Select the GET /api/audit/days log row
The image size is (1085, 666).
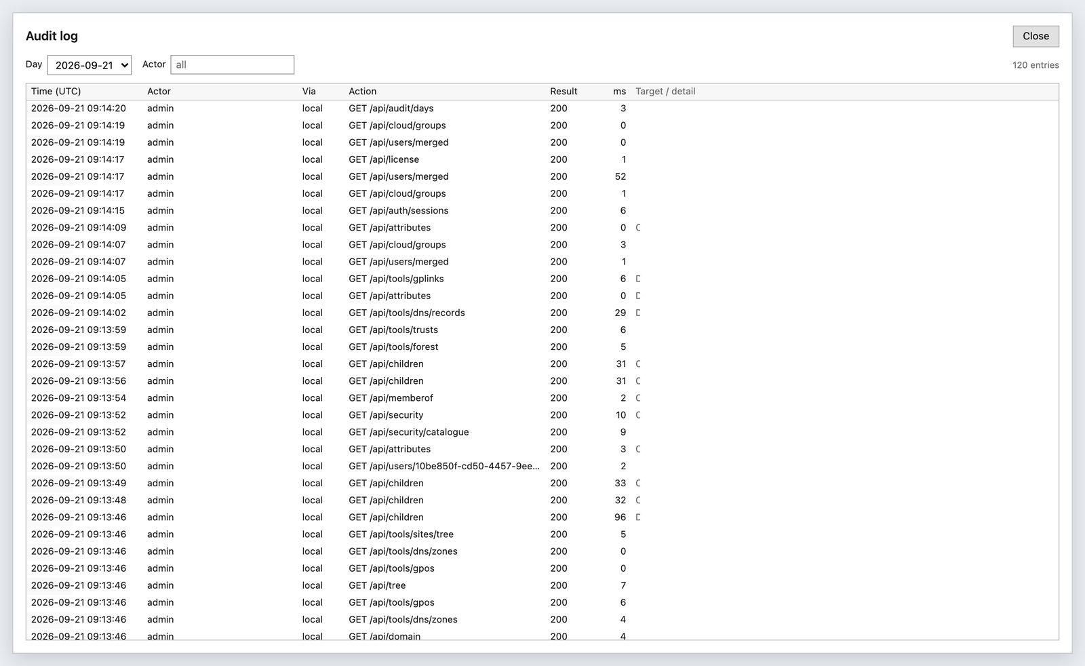click(542, 109)
